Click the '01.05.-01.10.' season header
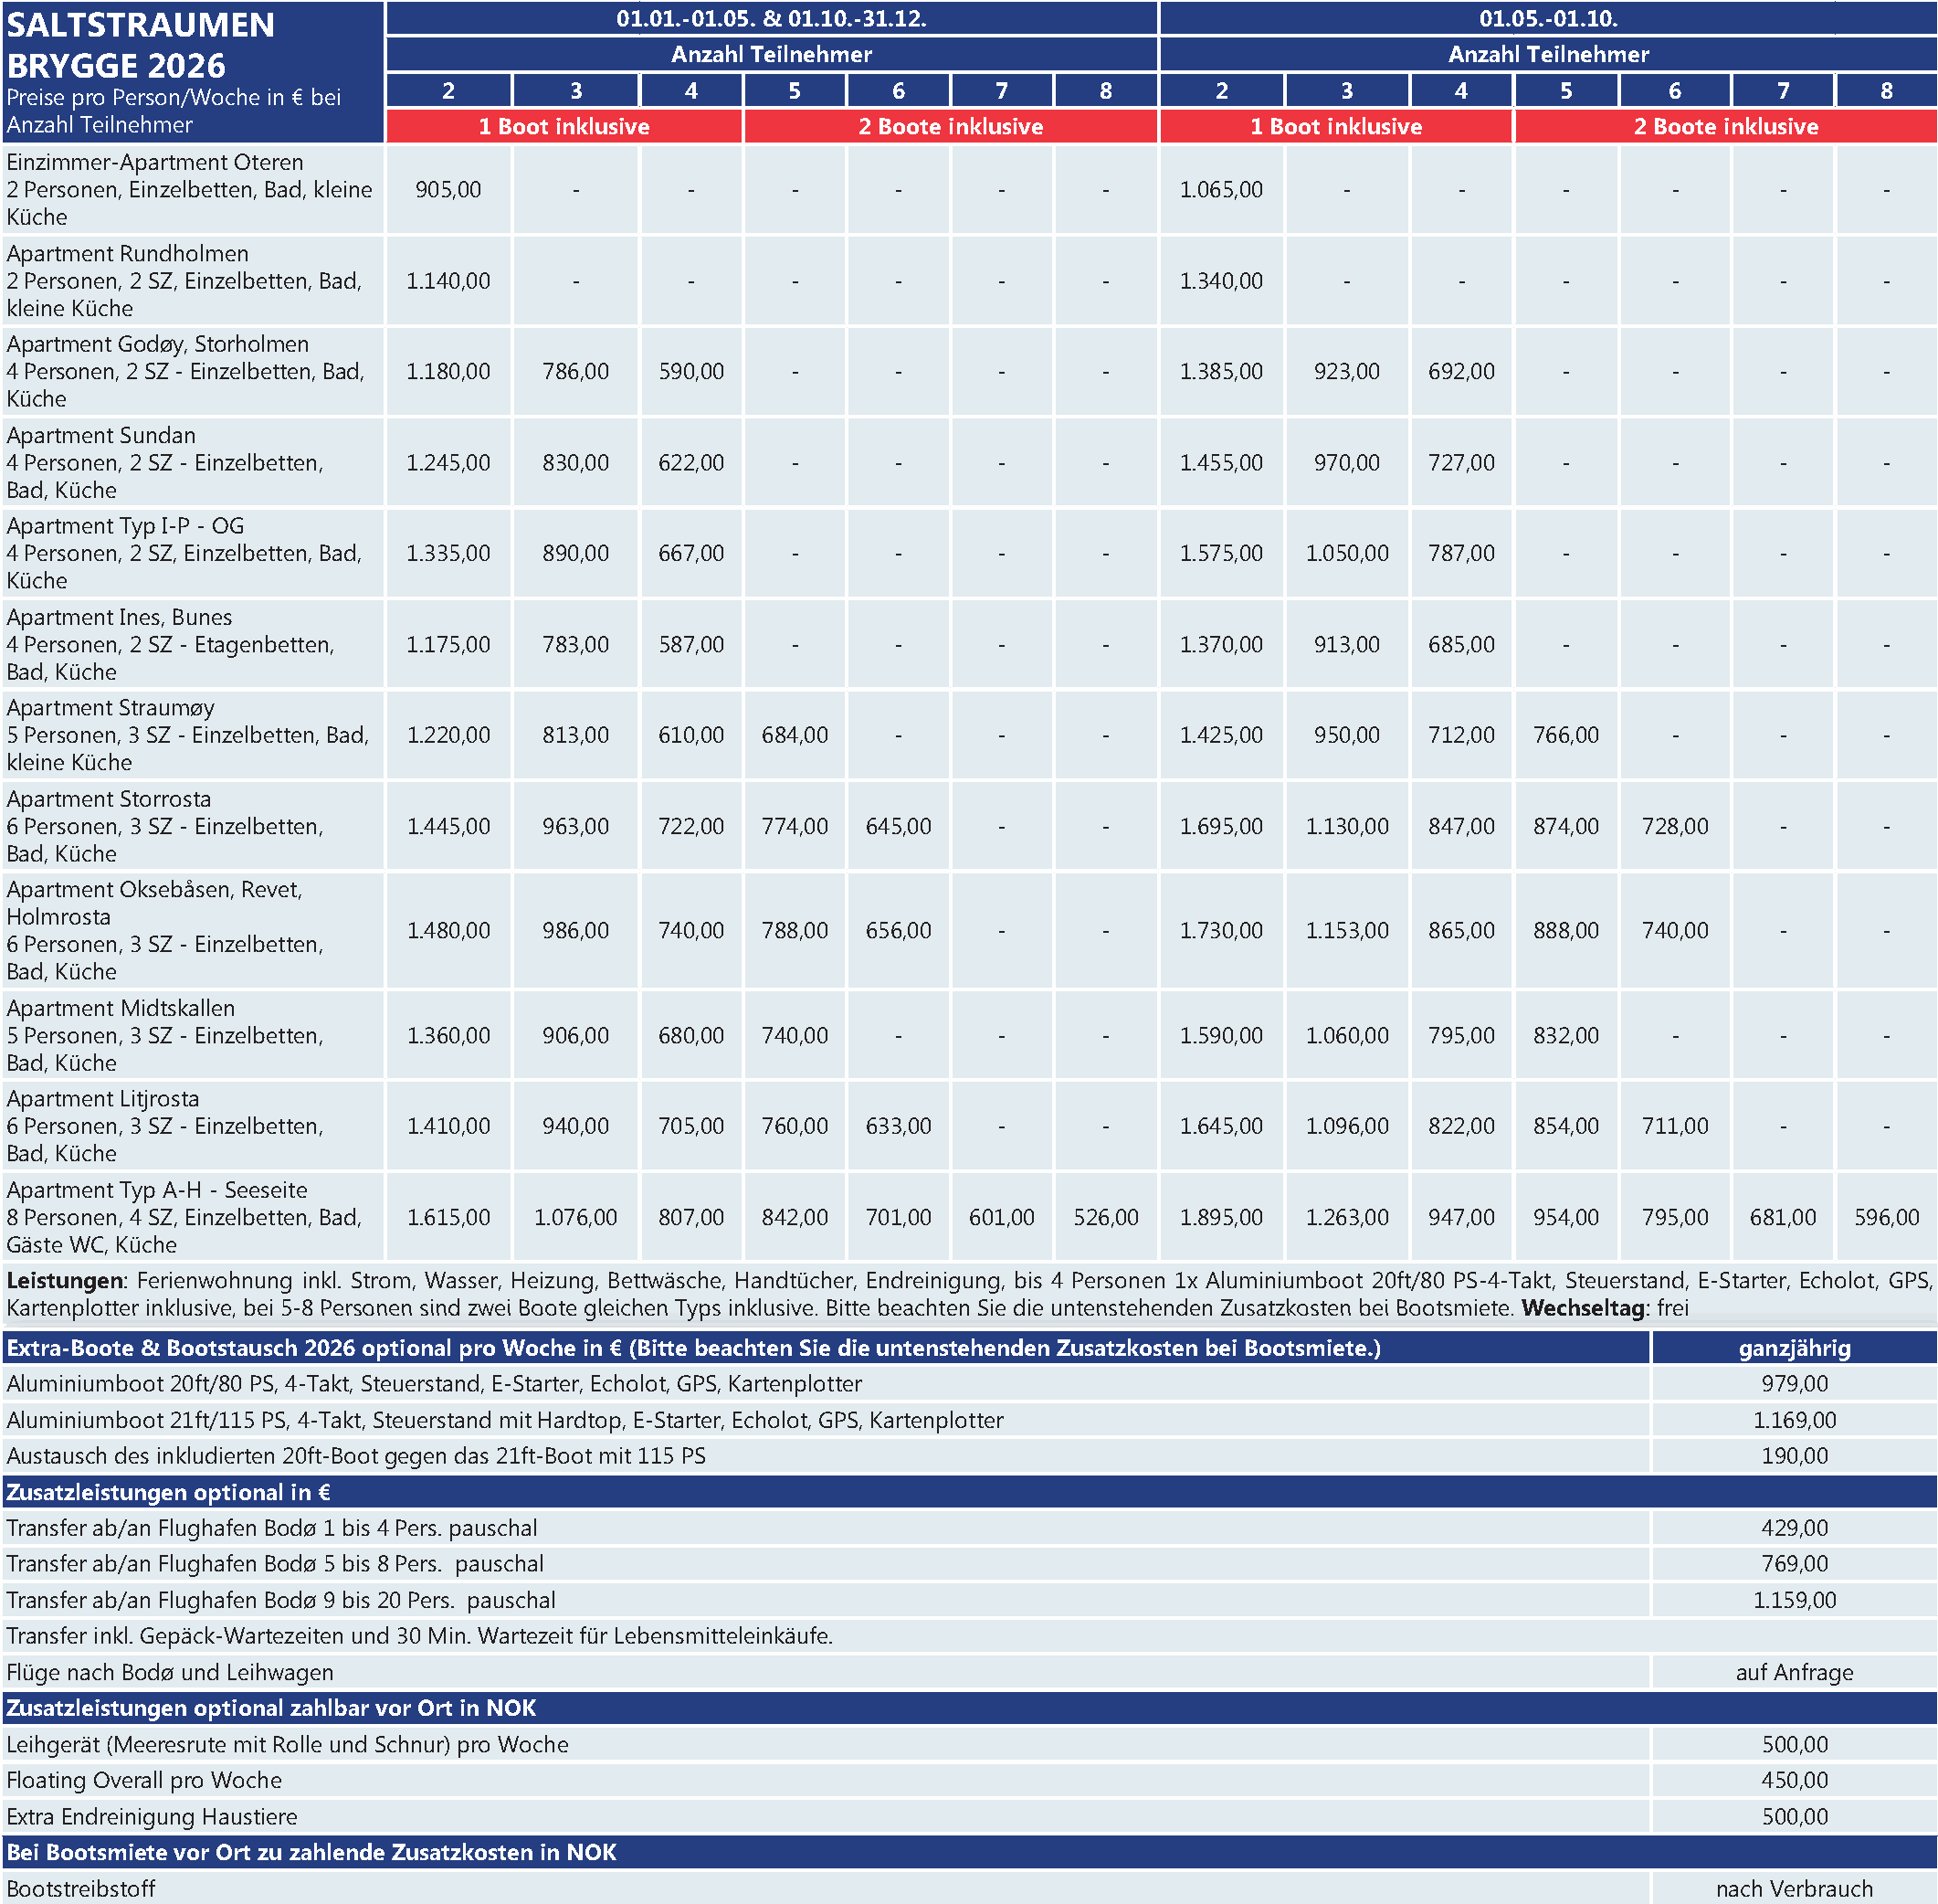The height and width of the screenshot is (1904, 1938). click(1547, 18)
